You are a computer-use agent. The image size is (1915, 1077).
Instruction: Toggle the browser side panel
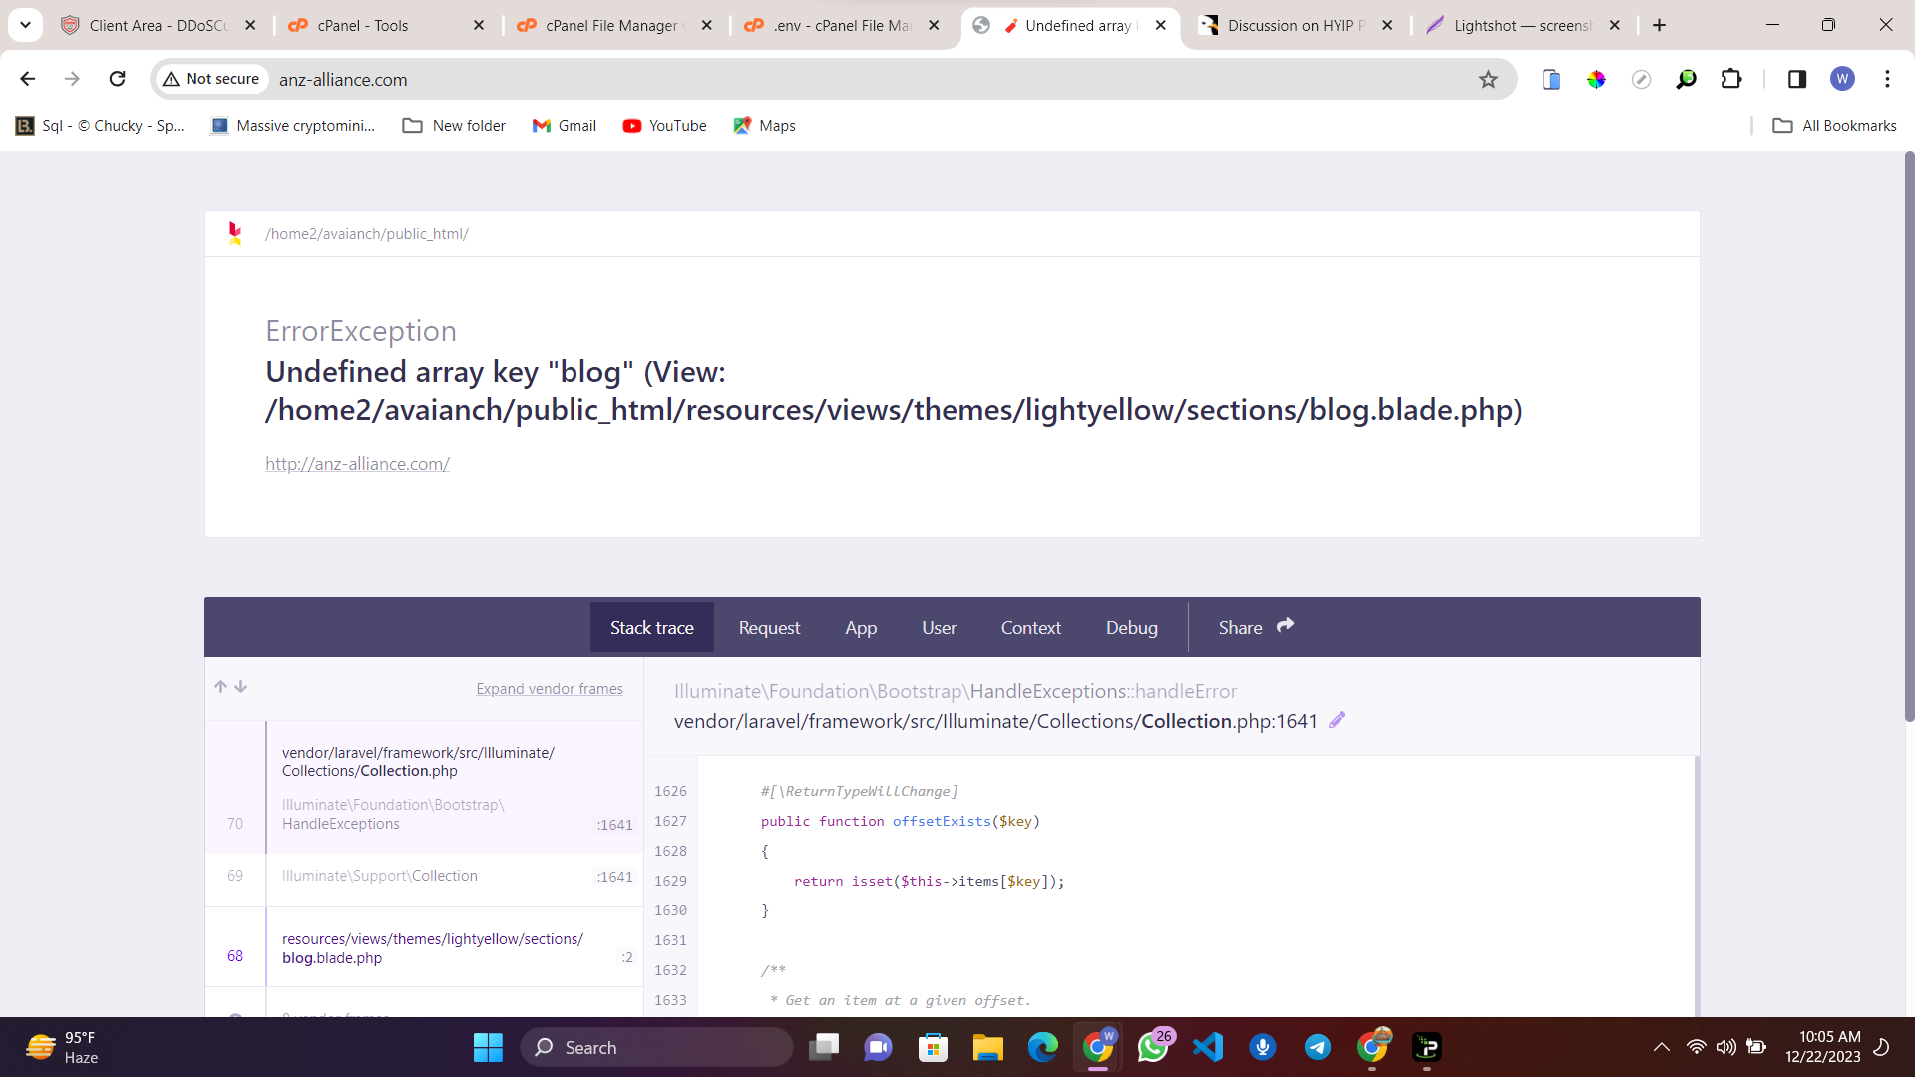tap(1797, 79)
